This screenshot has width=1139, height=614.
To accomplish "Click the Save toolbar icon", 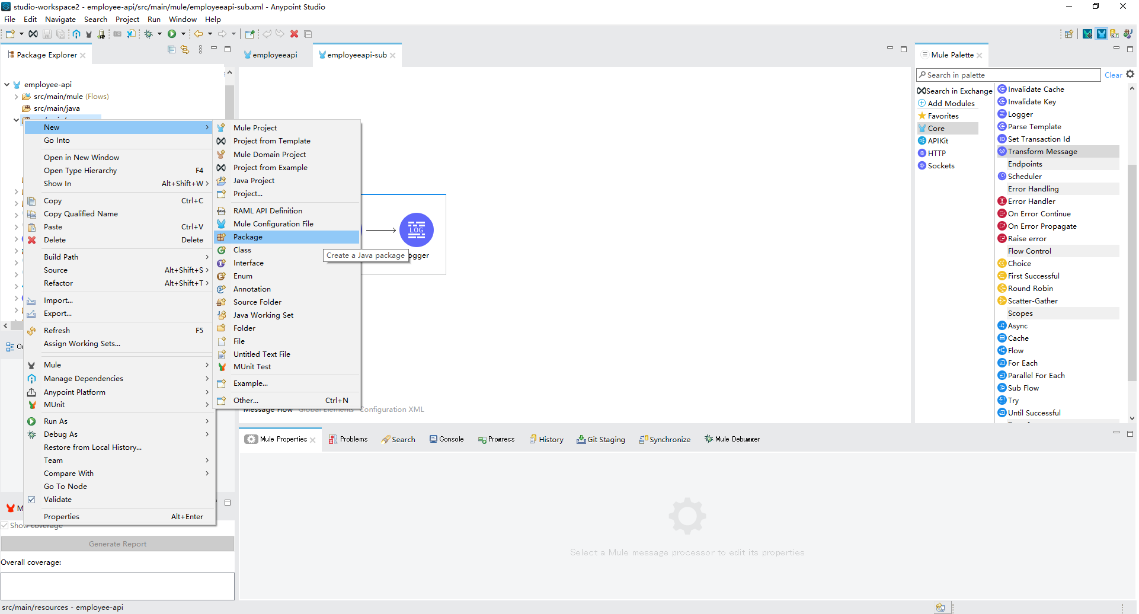I will coord(47,34).
